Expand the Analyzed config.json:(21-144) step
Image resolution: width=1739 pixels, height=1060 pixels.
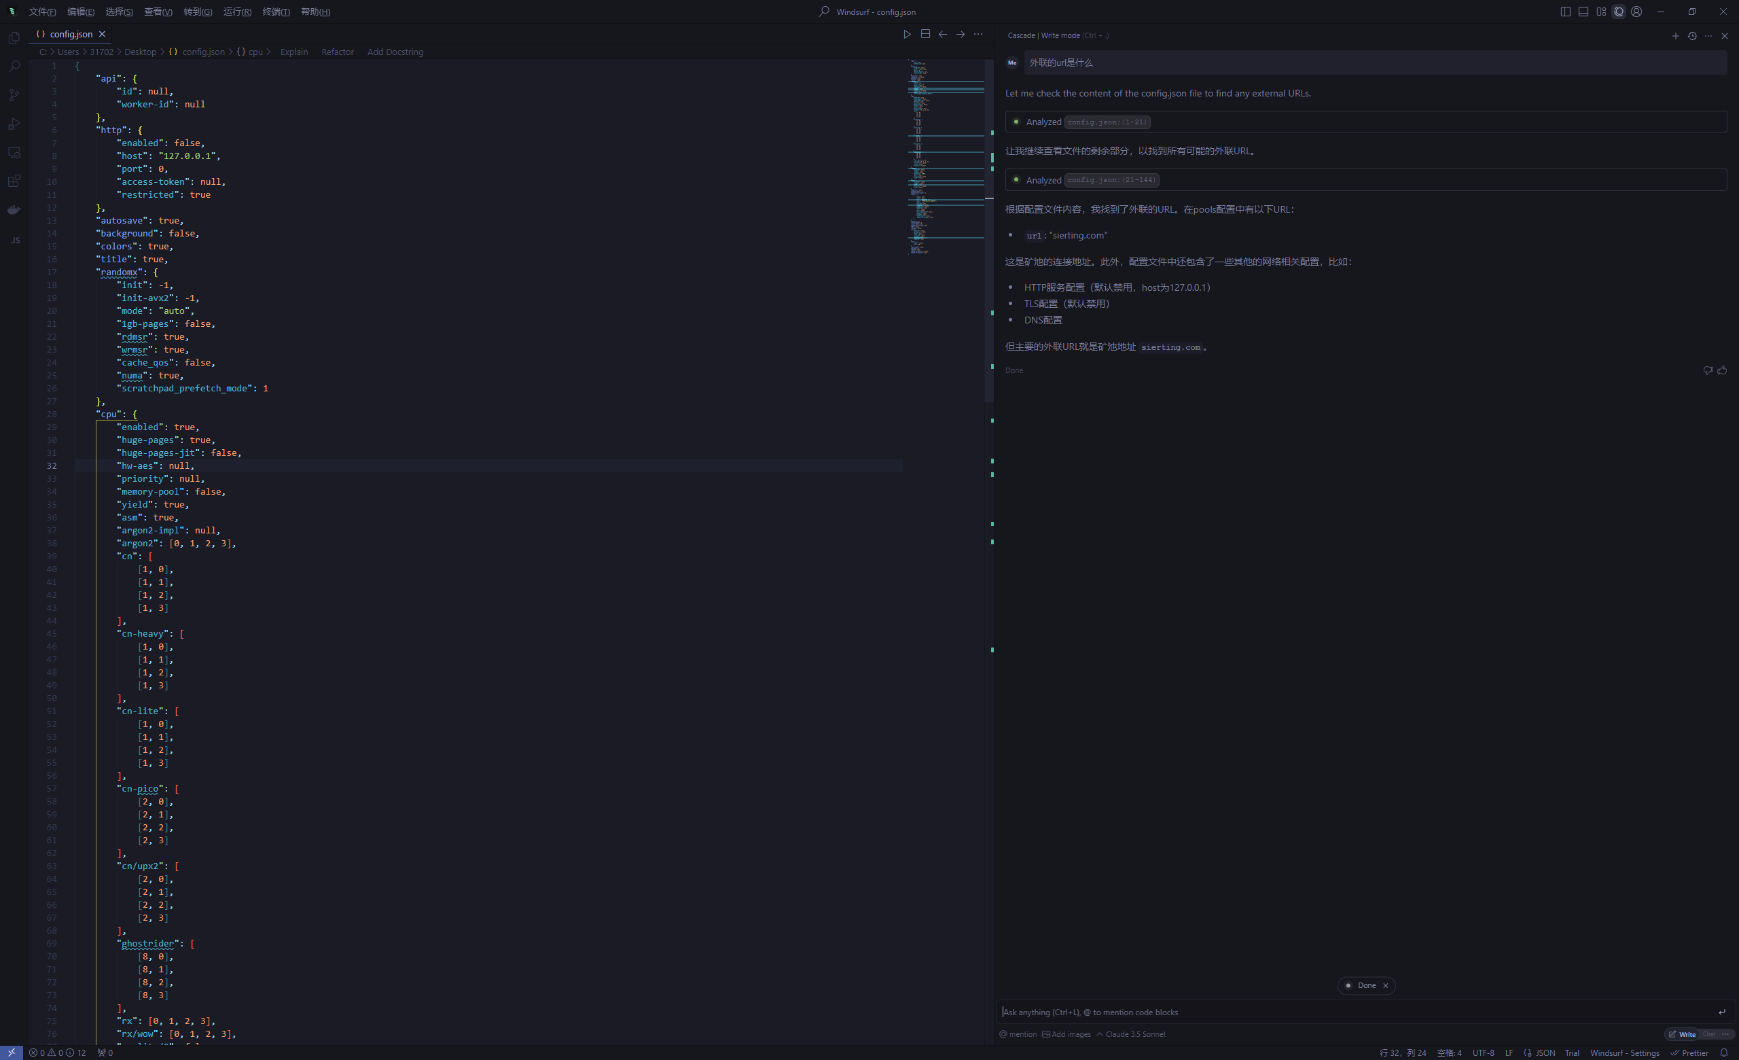coord(1365,180)
